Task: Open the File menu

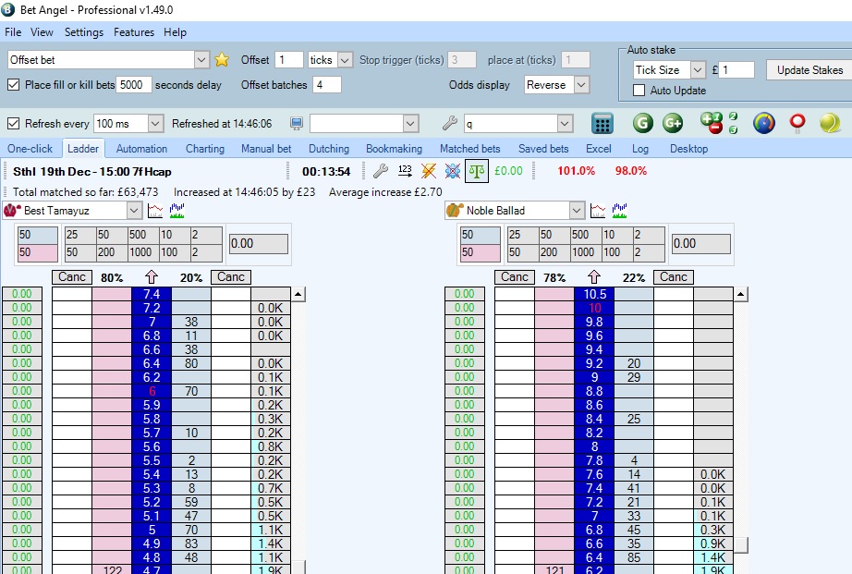Action: 13,32
